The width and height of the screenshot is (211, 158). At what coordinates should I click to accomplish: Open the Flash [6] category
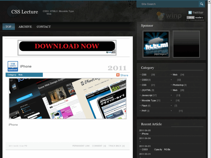click(146, 106)
